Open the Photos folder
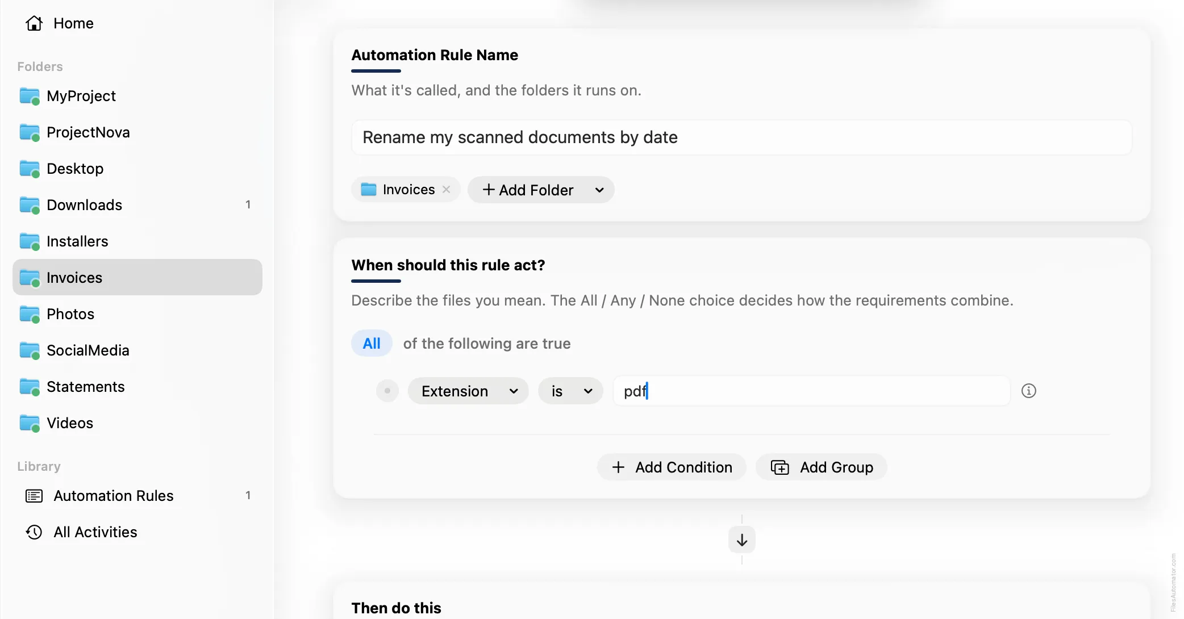This screenshot has height=619, width=1184. tap(137, 314)
